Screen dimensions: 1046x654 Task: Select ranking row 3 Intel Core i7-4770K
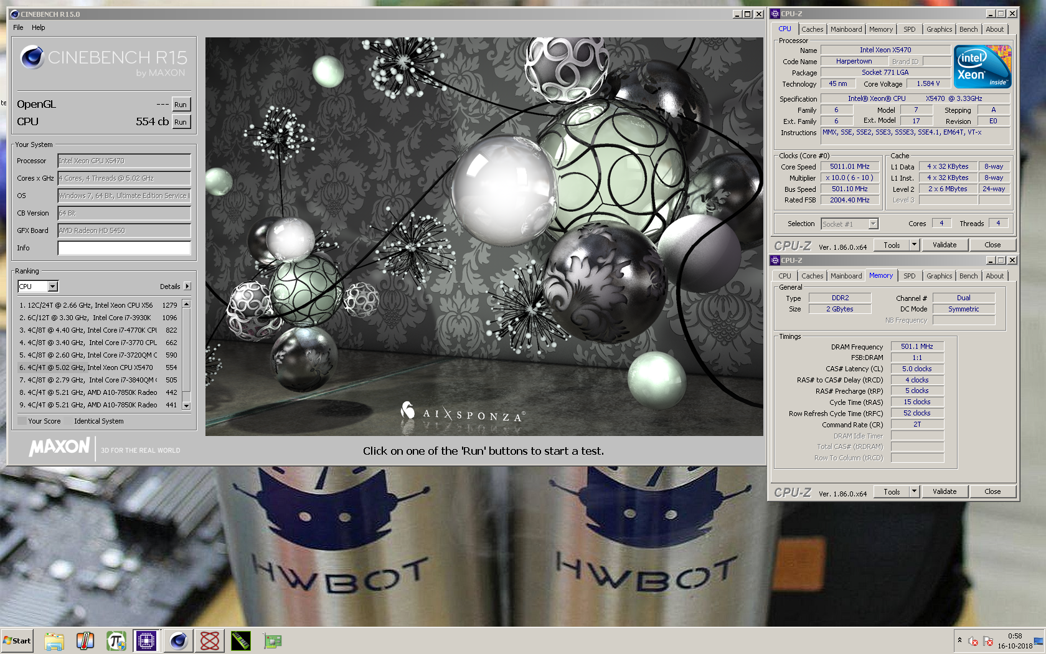pos(98,330)
